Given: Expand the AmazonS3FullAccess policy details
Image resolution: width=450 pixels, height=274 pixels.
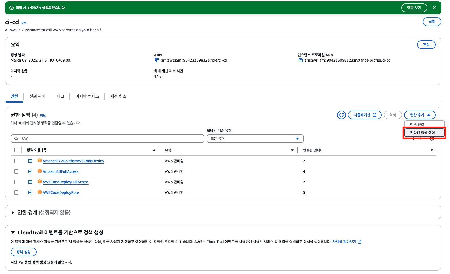Looking at the screenshot, I should (x=30, y=171).
